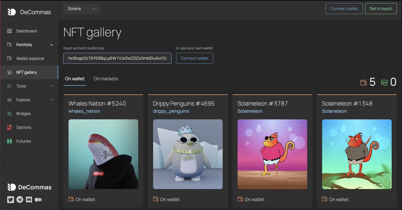Click the Portfolio briefcase icon

[9, 45]
